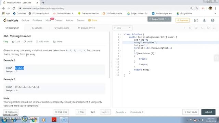Switch to the Description tab
This screenshot has height=123, width=219.
(x=12, y=28)
